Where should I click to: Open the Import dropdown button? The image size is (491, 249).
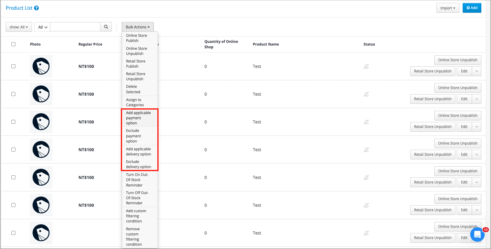pos(448,8)
